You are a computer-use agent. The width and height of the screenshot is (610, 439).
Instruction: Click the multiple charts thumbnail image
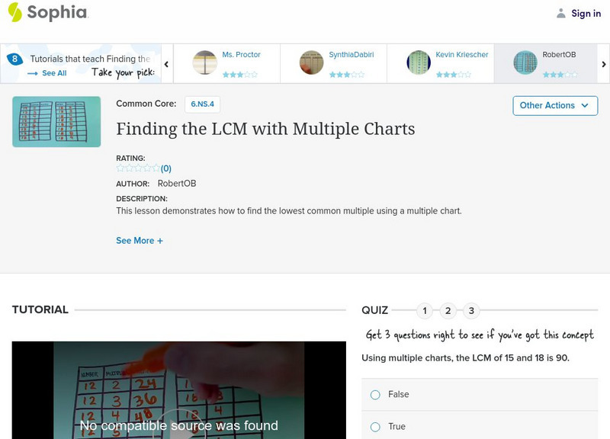coord(56,120)
